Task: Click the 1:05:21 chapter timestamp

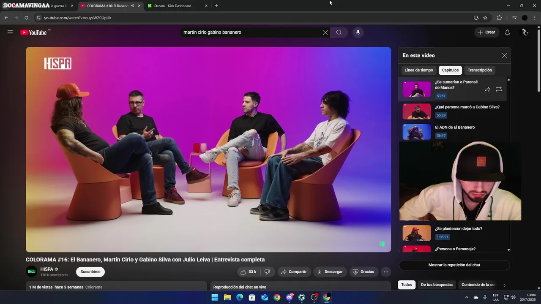Action: tap(443, 237)
